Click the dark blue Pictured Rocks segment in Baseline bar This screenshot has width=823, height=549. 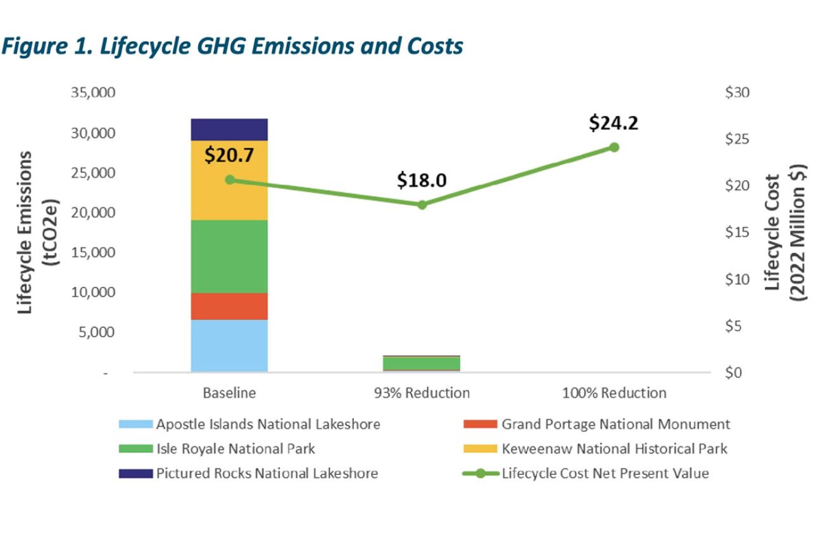click(x=229, y=129)
